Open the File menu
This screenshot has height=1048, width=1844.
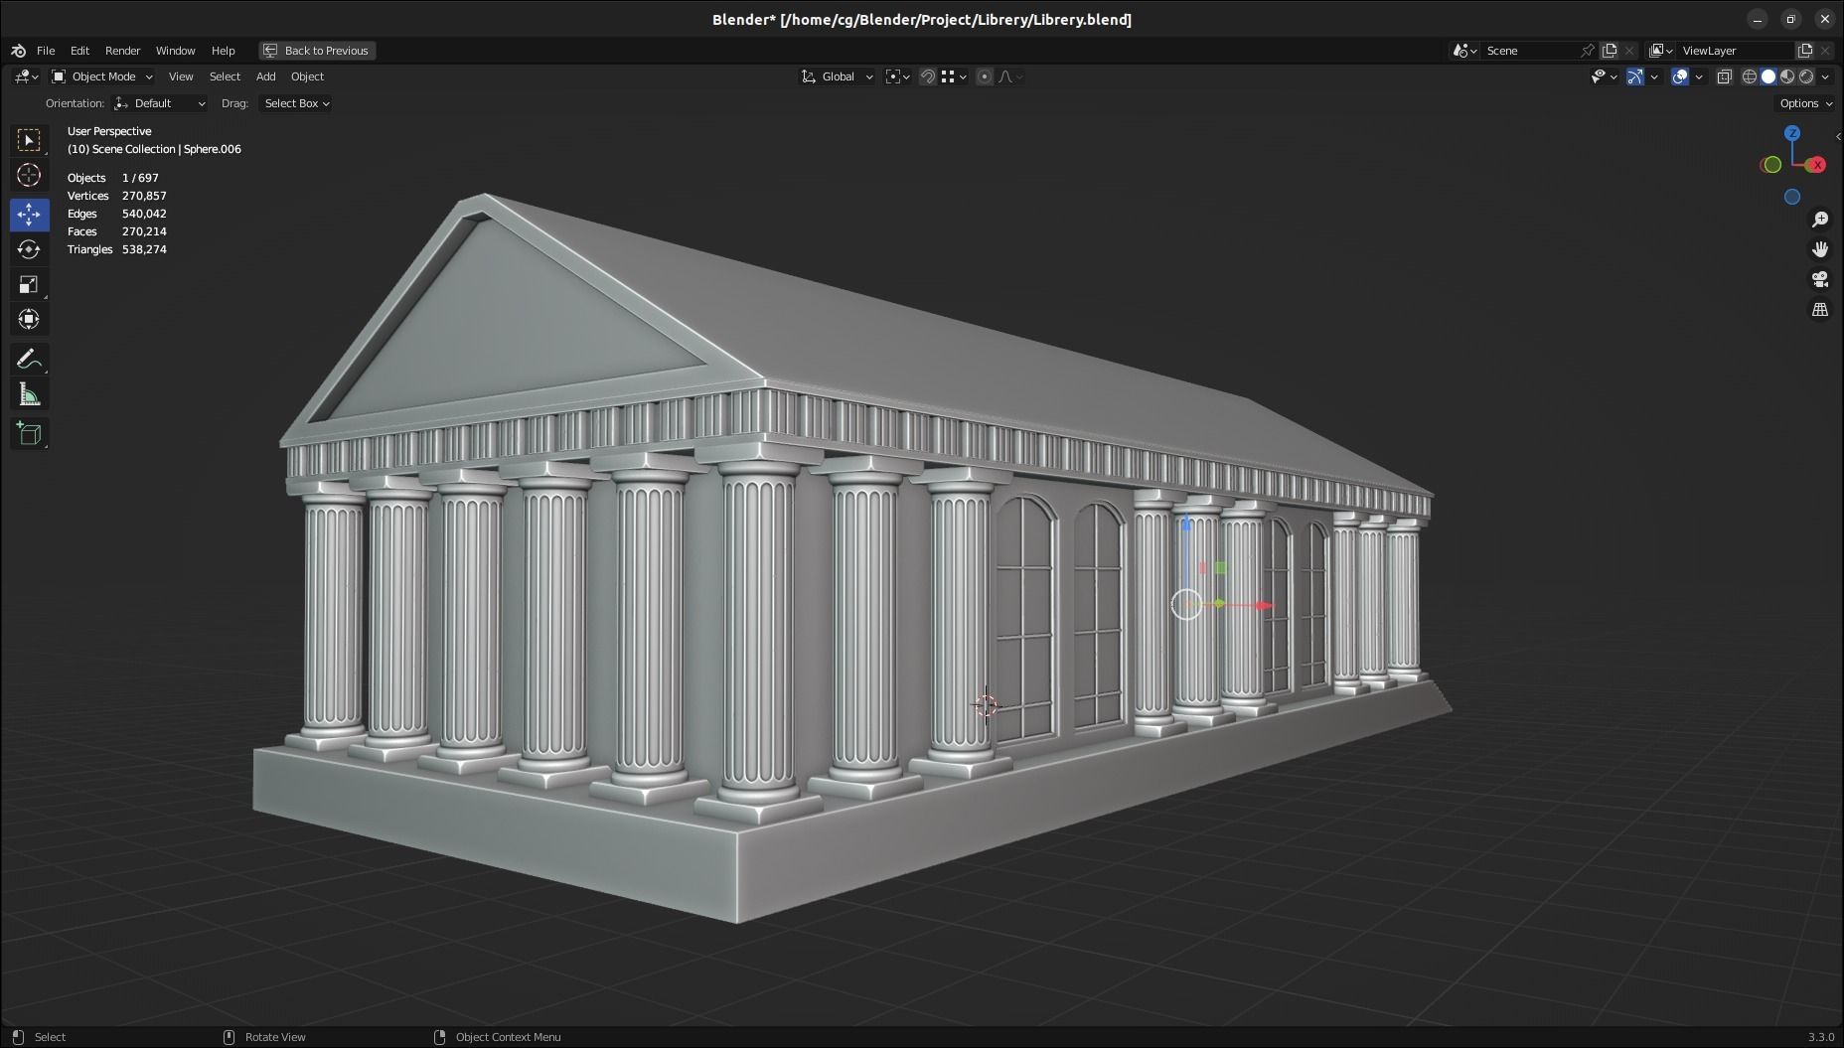46,51
